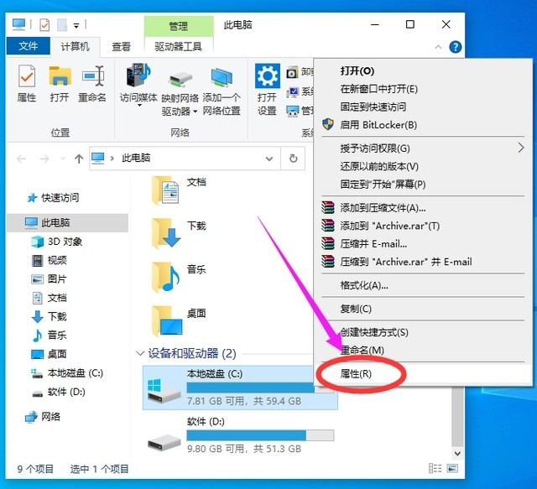
Task: Select 3D Objects (3D 对象) in navigation pane
Action: click(x=56, y=242)
